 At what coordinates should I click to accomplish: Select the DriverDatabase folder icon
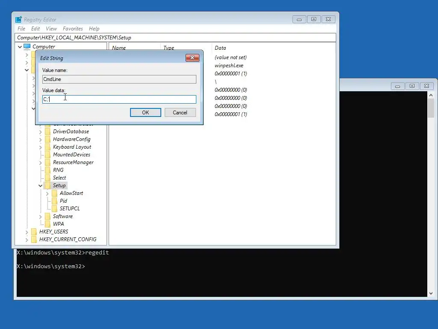[48, 132]
